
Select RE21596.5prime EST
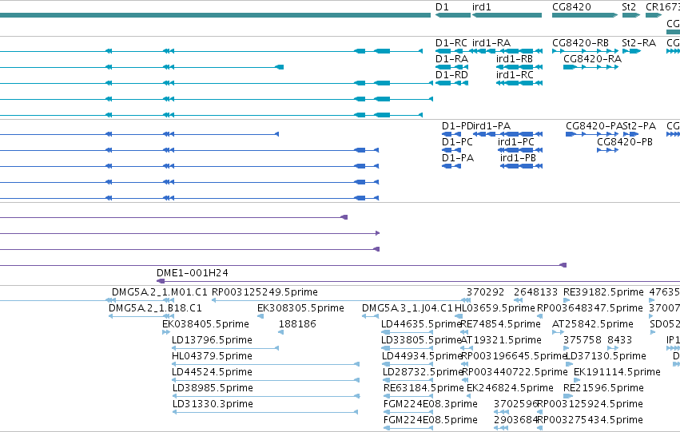(x=567, y=397)
